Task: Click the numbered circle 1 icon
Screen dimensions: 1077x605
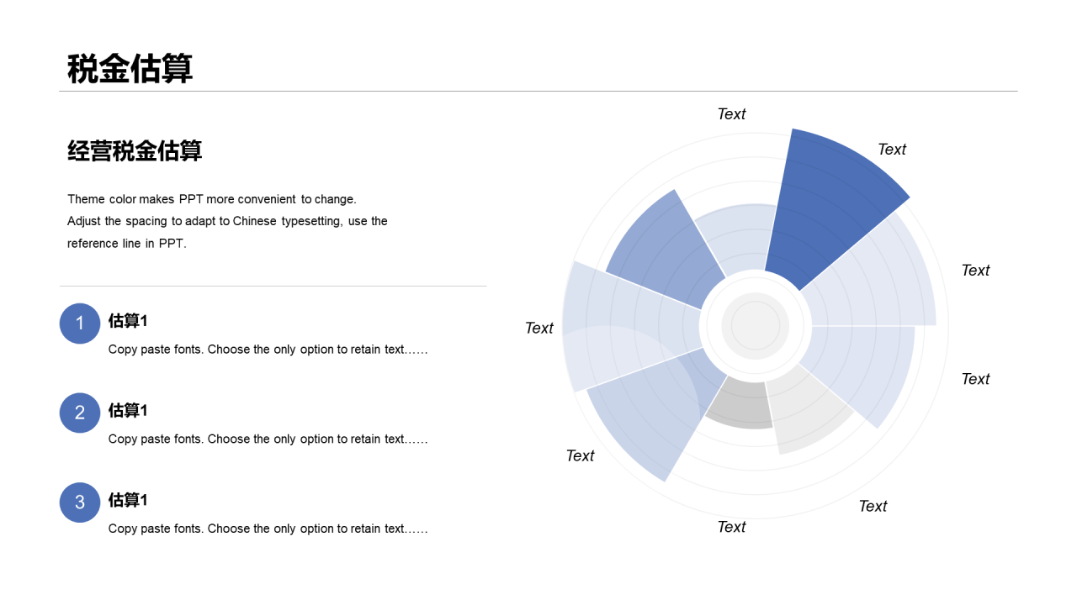Action: (80, 324)
